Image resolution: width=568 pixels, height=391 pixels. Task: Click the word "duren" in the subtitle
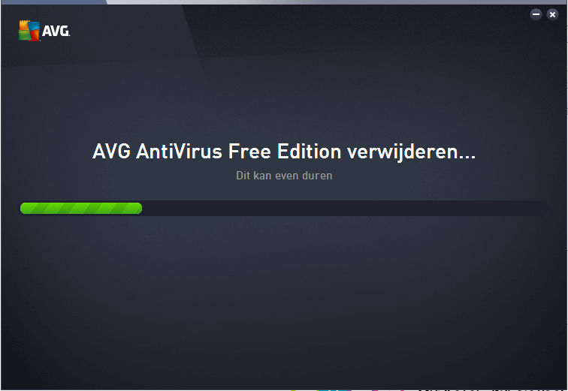[317, 176]
